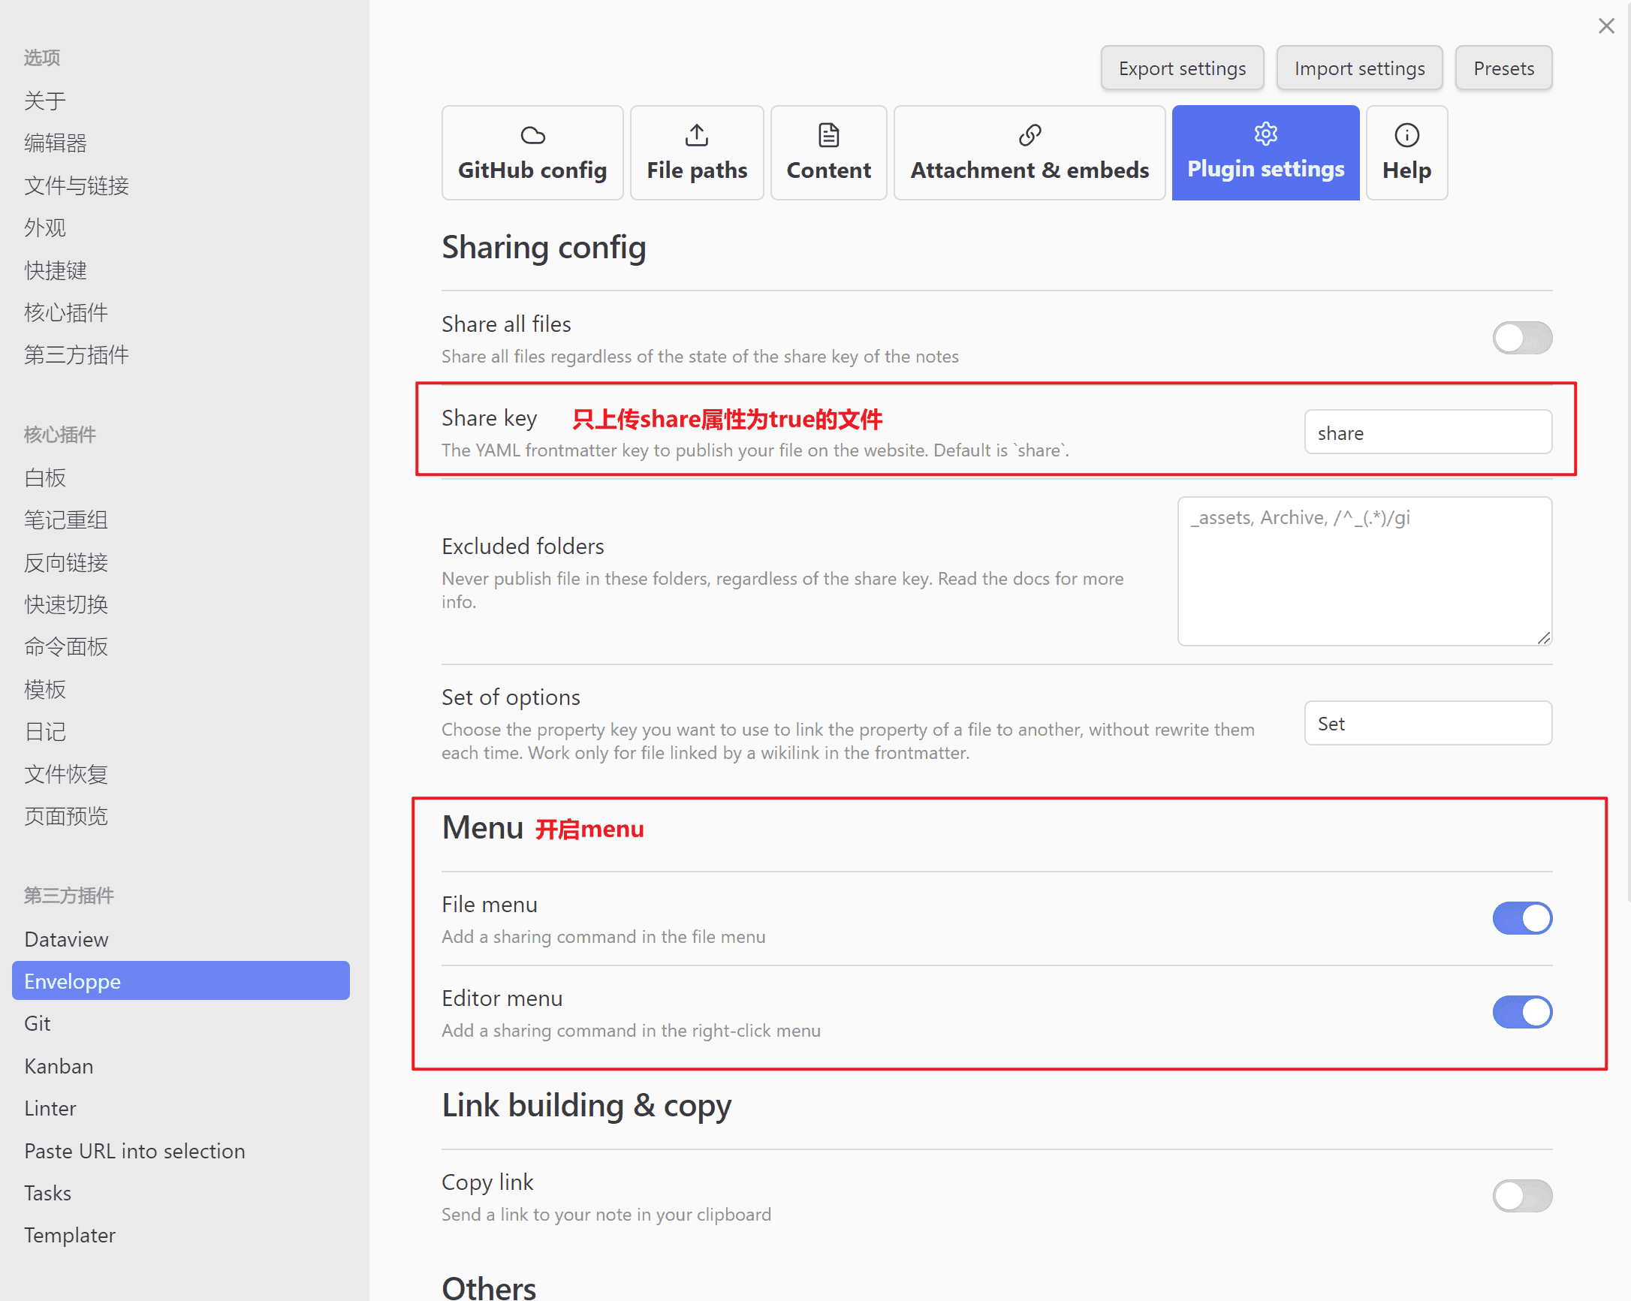Click Import settings button

1358,68
